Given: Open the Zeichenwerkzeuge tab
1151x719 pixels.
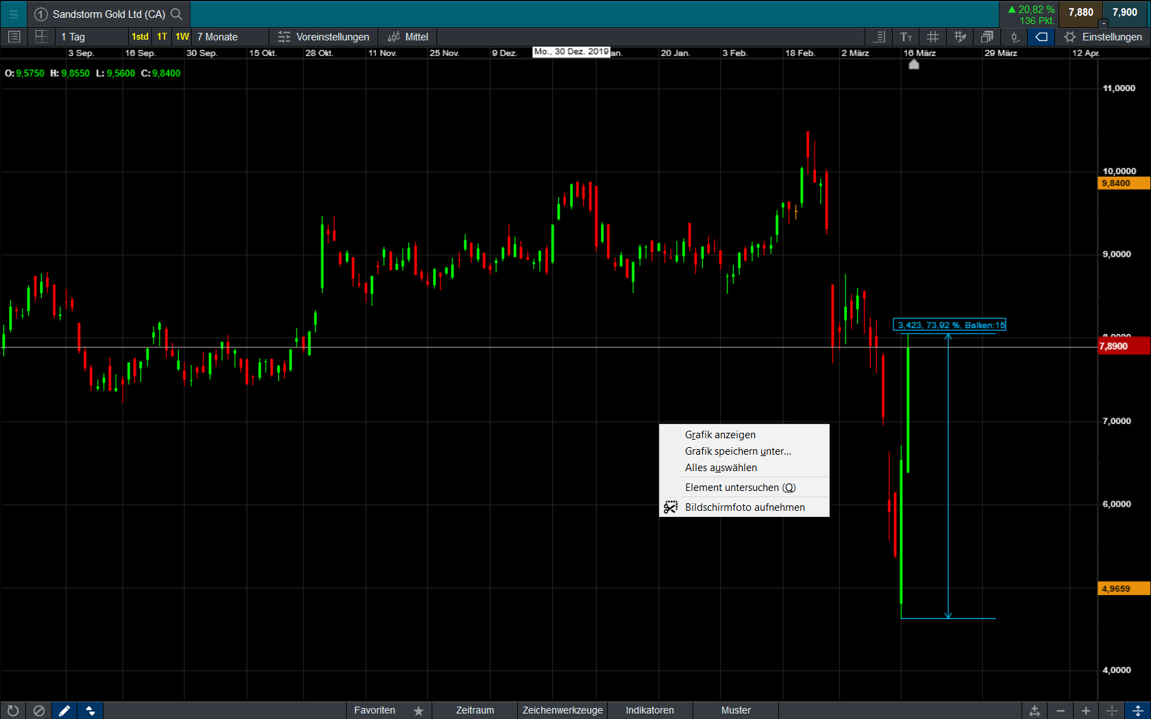Looking at the screenshot, I should [562, 710].
